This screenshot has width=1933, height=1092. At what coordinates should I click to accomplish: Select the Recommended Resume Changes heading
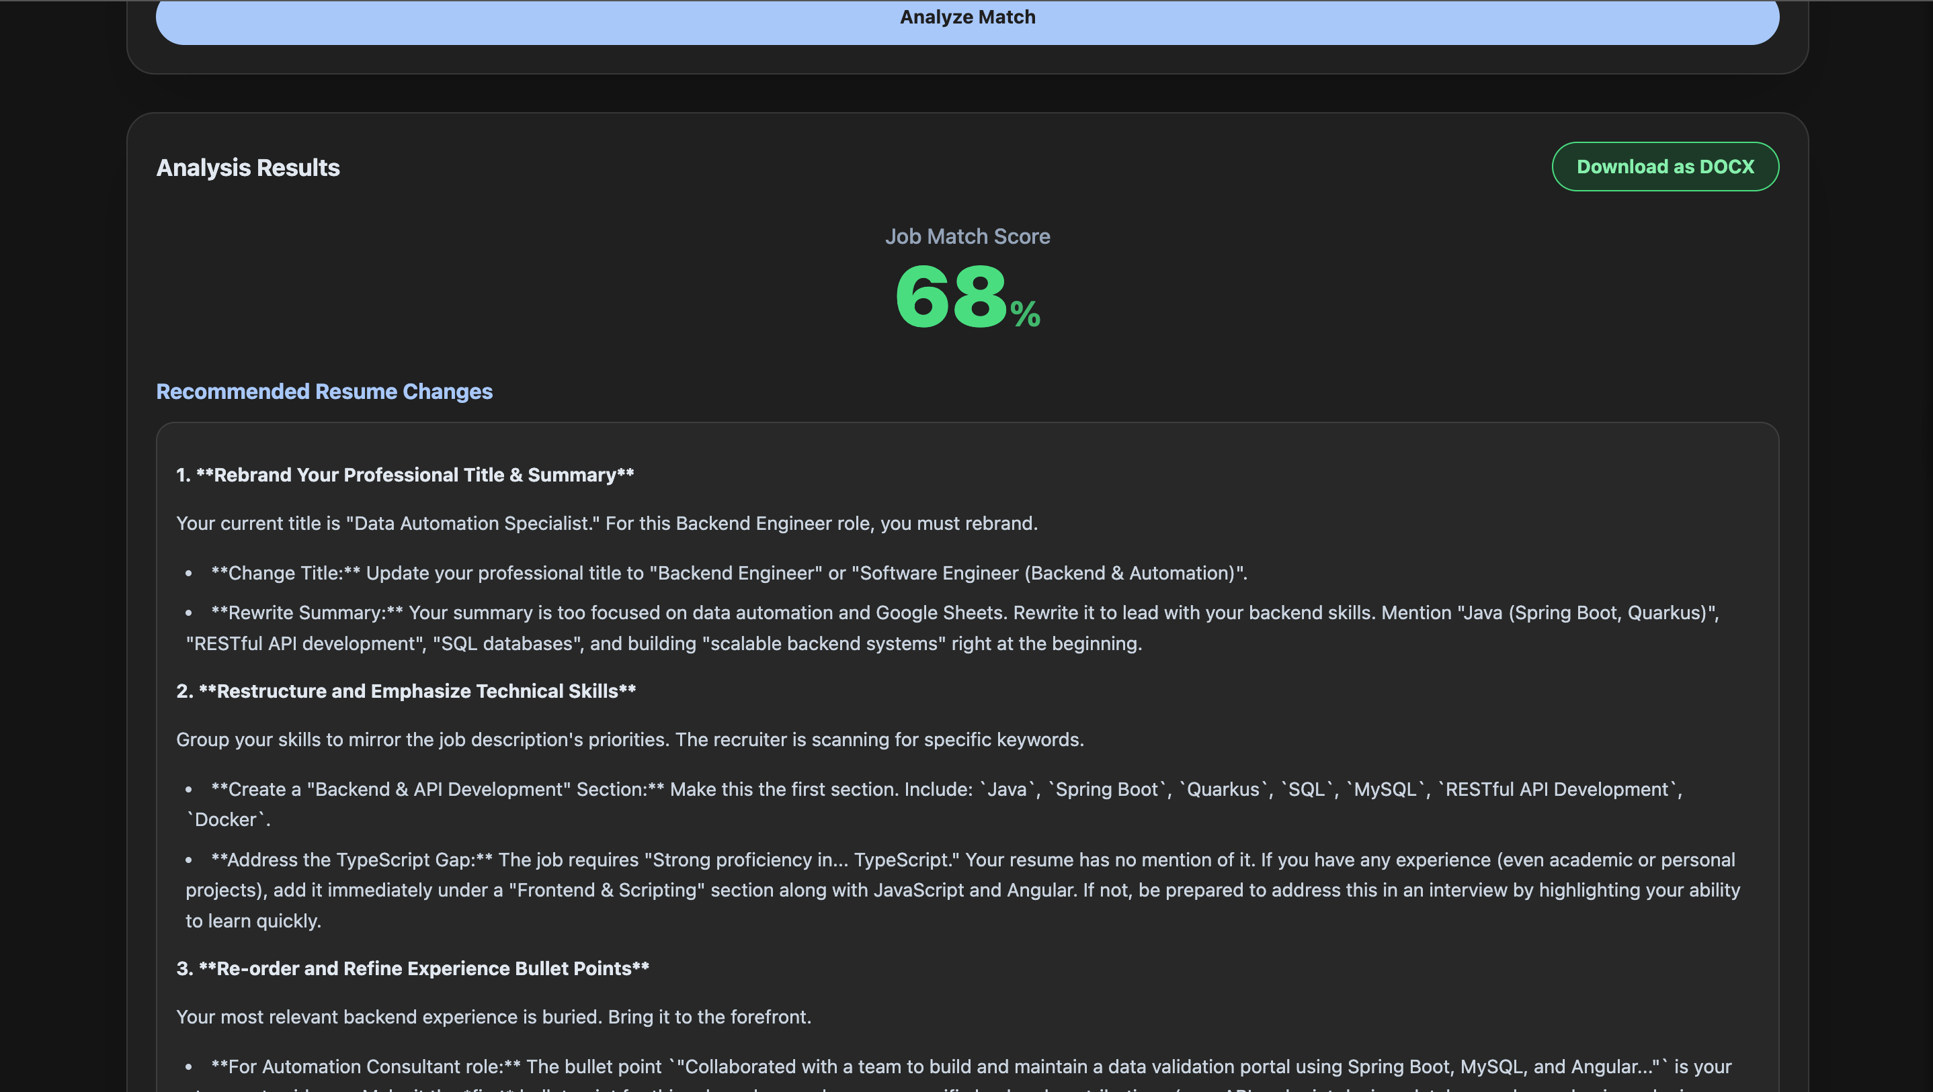click(x=324, y=392)
